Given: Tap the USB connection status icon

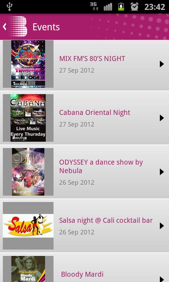Looking at the screenshot, I should coord(9,7).
